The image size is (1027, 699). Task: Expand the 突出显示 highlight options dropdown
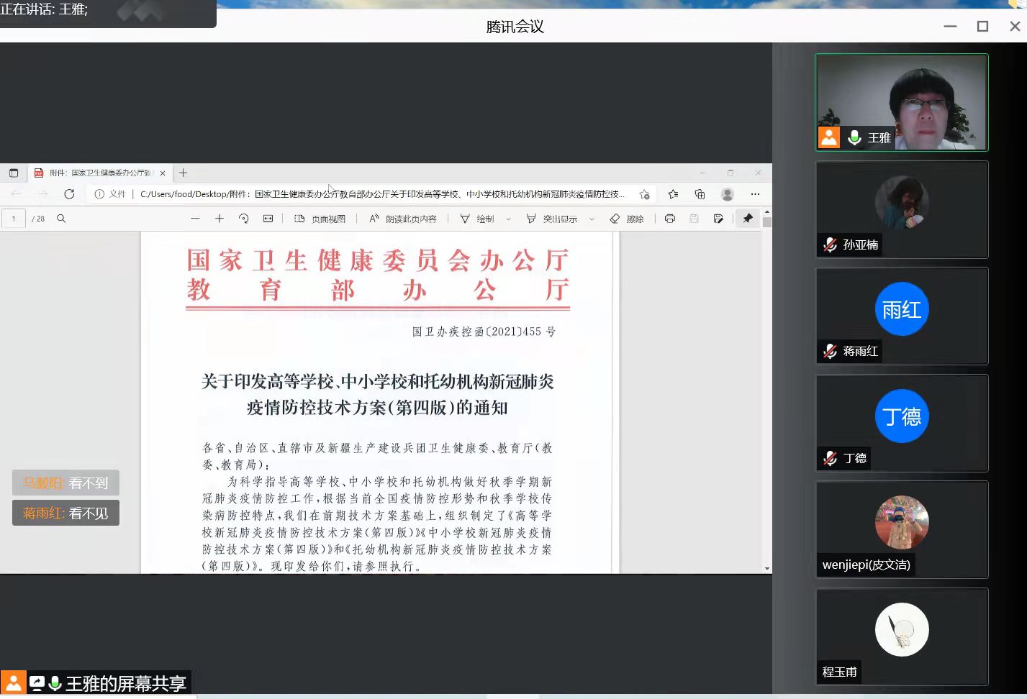pos(592,219)
